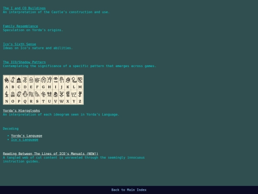This screenshot has height=194, width=258.
Task: Click the hieroglyph above letter D
Action: (25, 80)
